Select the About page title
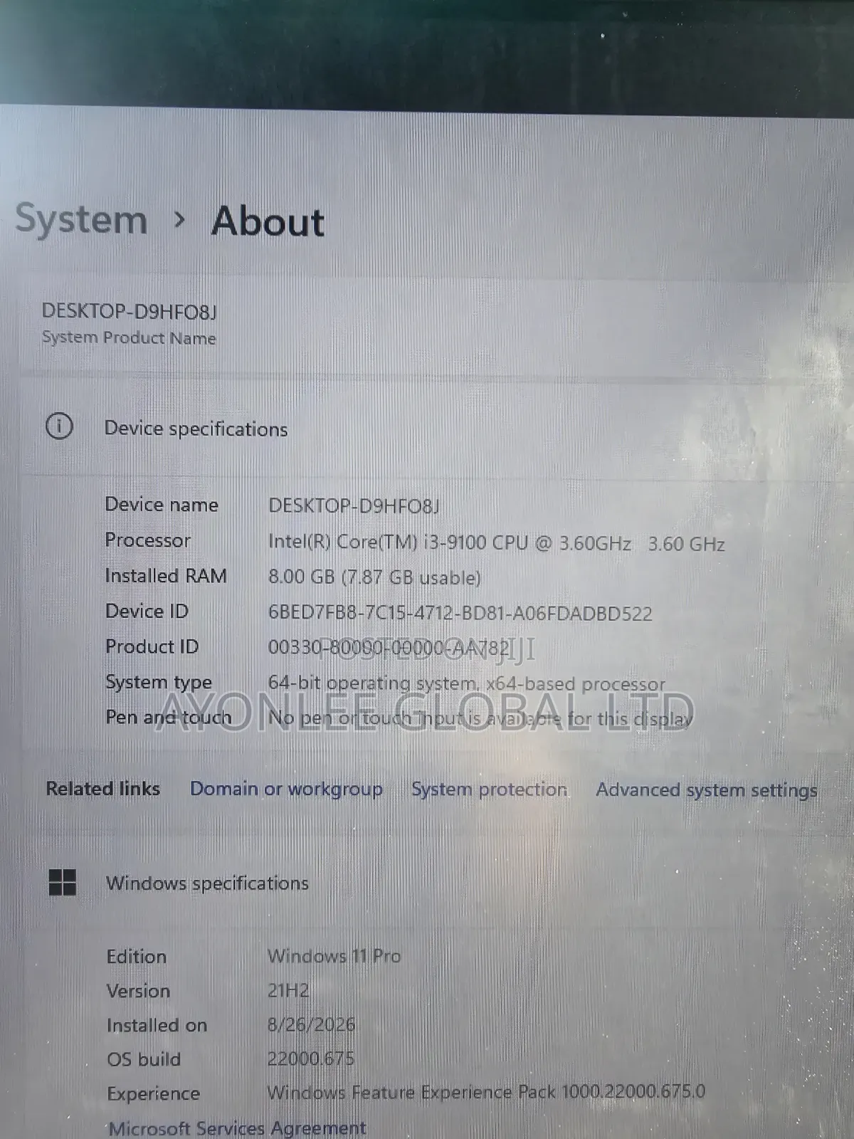This screenshot has height=1139, width=854. tap(268, 221)
